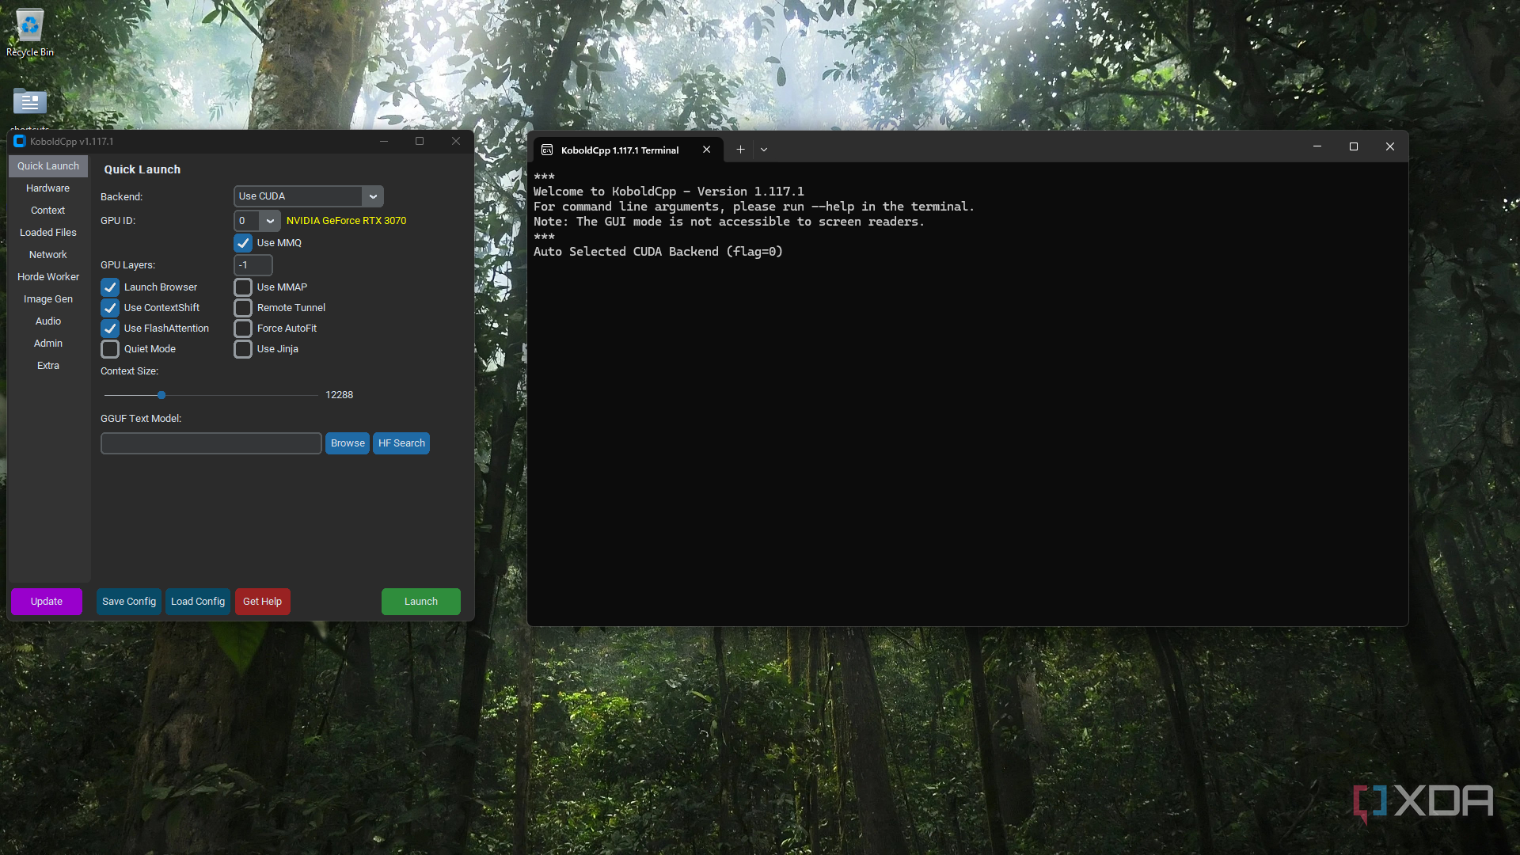Select the Quick Launch tab
The height and width of the screenshot is (855, 1520).
coord(48,166)
